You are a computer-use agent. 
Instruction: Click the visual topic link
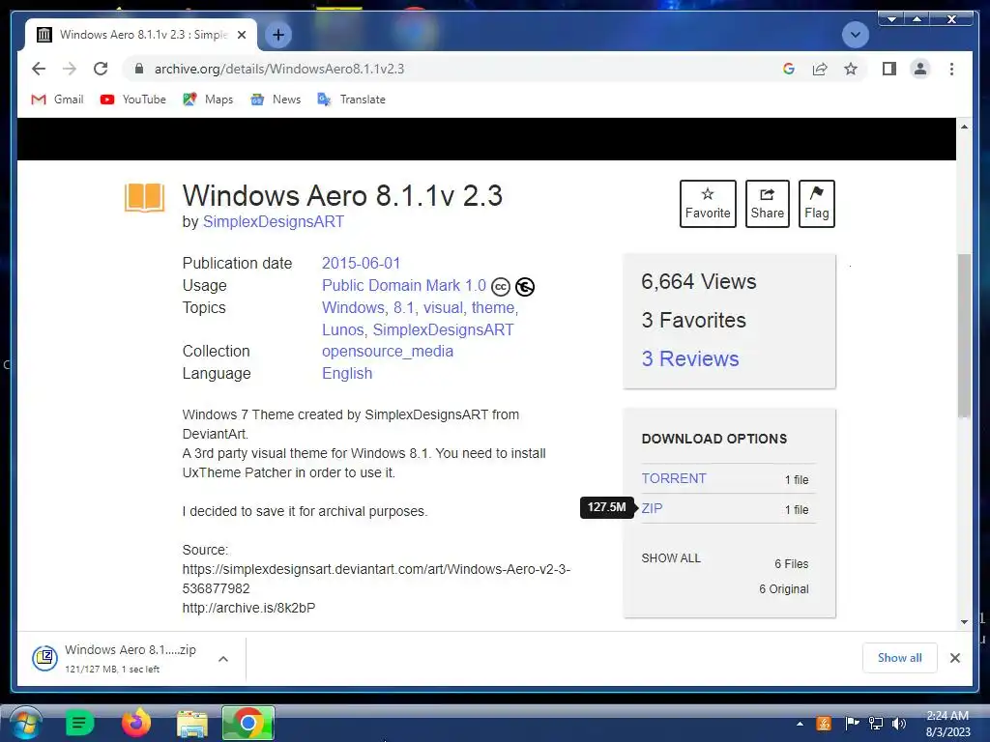pos(443,307)
